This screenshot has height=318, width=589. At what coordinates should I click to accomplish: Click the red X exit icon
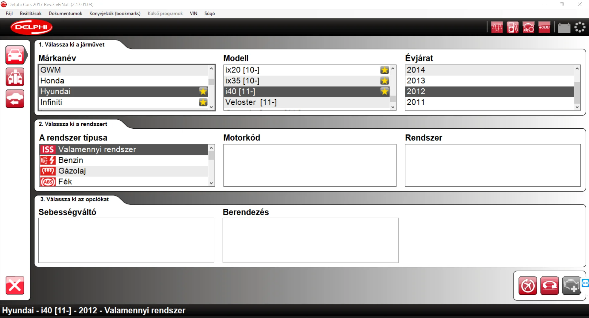15,285
